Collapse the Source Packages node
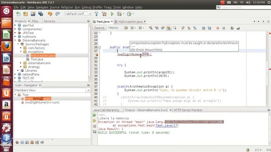Image resolution: width=271 pixels, height=152 pixels. [x=18, y=44]
